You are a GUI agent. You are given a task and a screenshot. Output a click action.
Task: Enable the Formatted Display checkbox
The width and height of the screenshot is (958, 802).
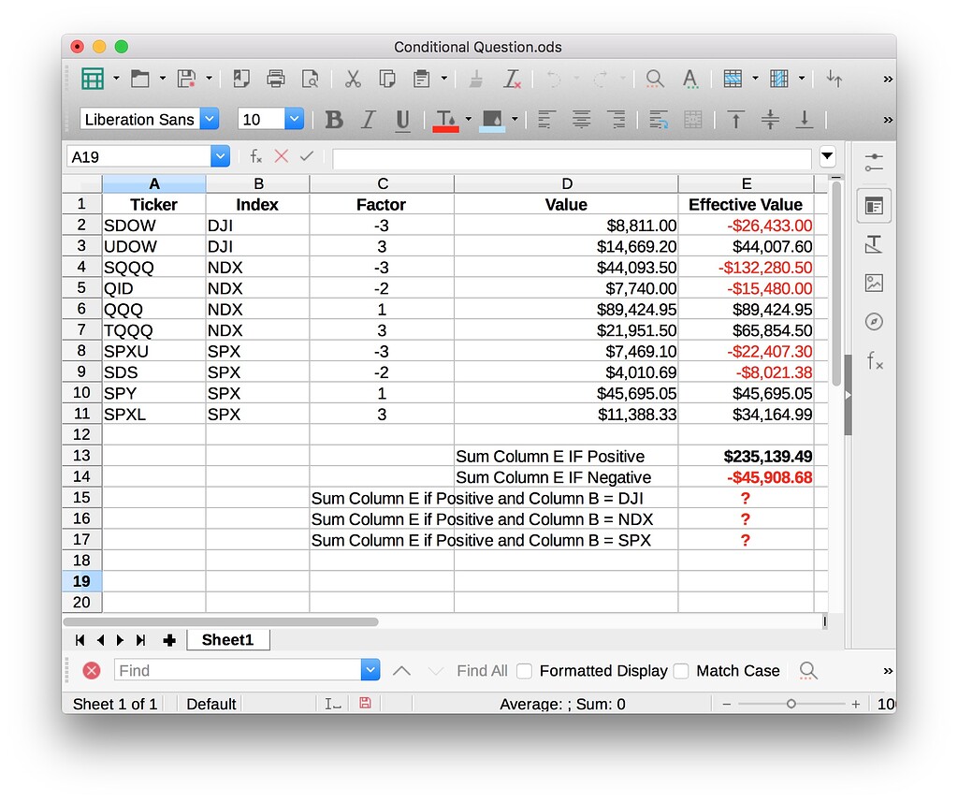(525, 671)
